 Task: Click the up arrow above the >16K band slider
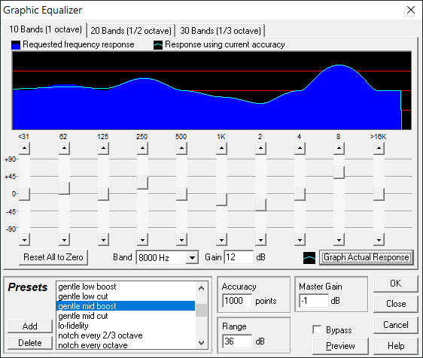tap(379, 148)
